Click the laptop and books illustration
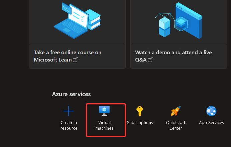Screen dimensions: 231x147 click(x=77, y=21)
